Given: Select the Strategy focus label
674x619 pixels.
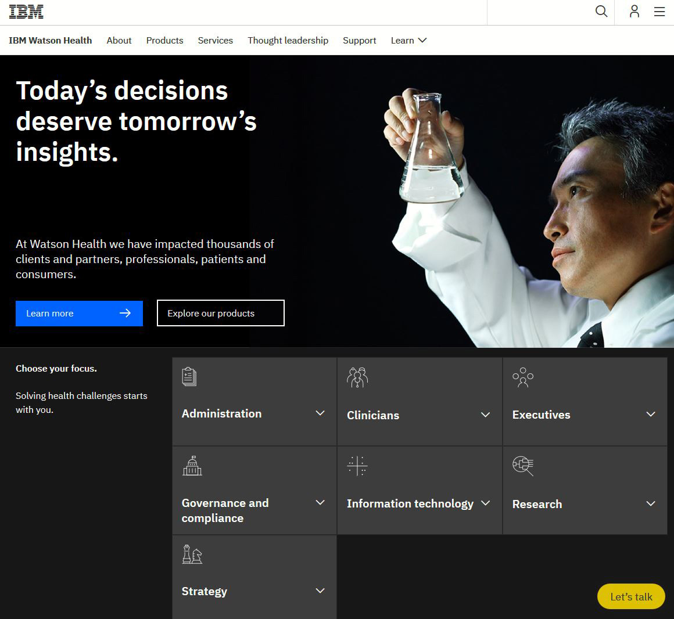Looking at the screenshot, I should [204, 592].
